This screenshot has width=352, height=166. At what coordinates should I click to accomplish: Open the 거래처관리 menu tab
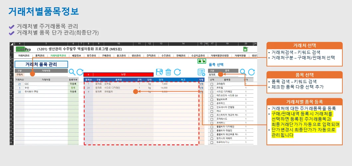click(24, 55)
